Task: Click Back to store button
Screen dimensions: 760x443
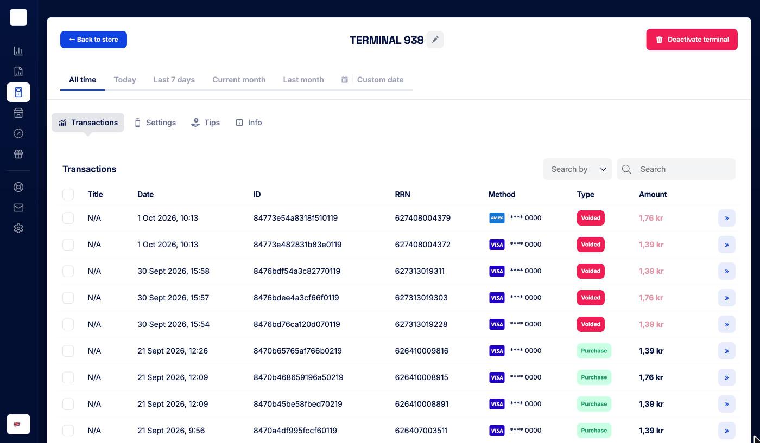Action: click(93, 40)
